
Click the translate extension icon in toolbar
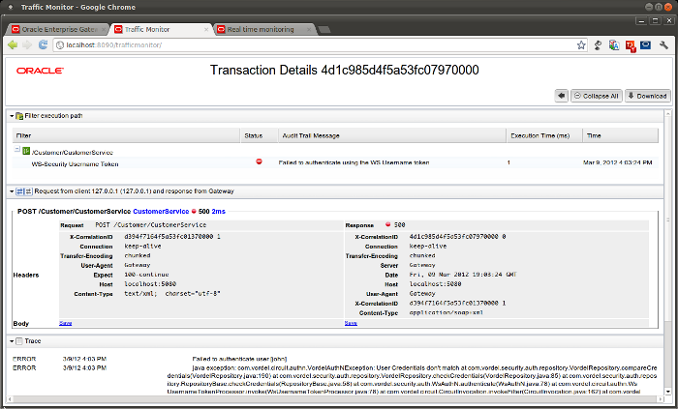tap(613, 44)
